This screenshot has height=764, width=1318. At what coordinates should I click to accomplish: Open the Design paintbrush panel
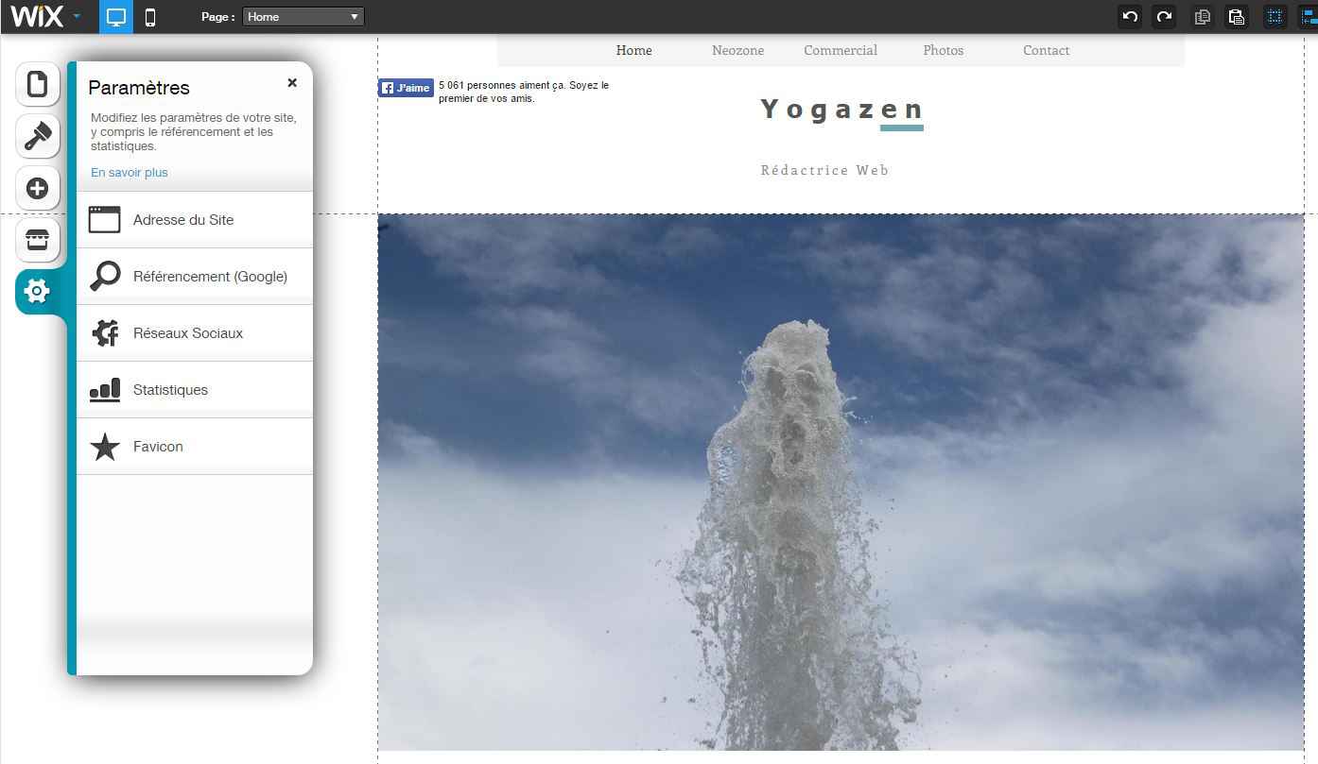click(x=37, y=137)
